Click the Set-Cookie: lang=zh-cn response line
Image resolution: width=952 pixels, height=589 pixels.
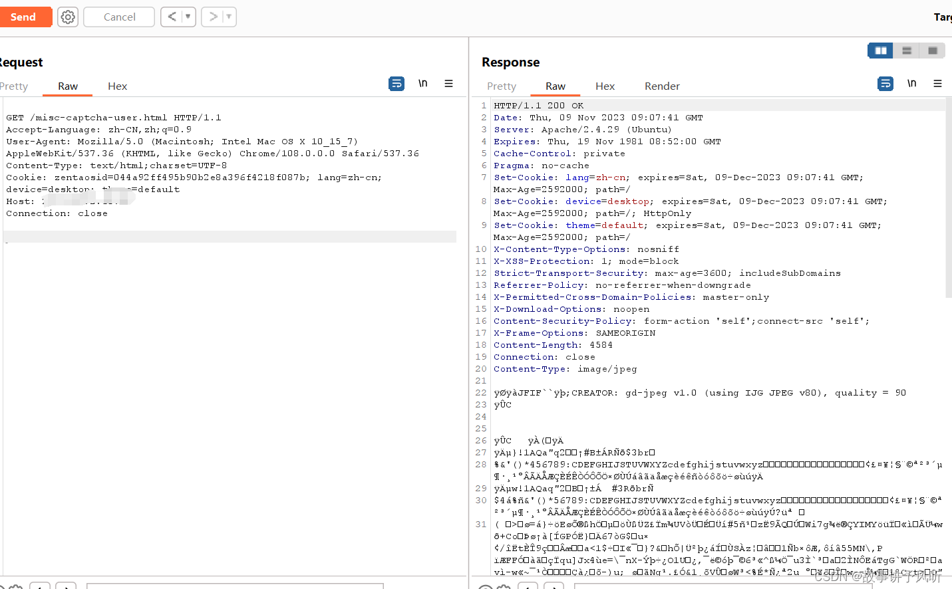point(678,177)
